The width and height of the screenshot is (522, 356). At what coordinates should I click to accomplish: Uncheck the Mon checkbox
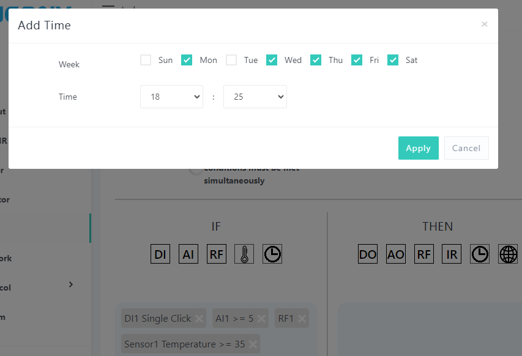[x=187, y=60]
